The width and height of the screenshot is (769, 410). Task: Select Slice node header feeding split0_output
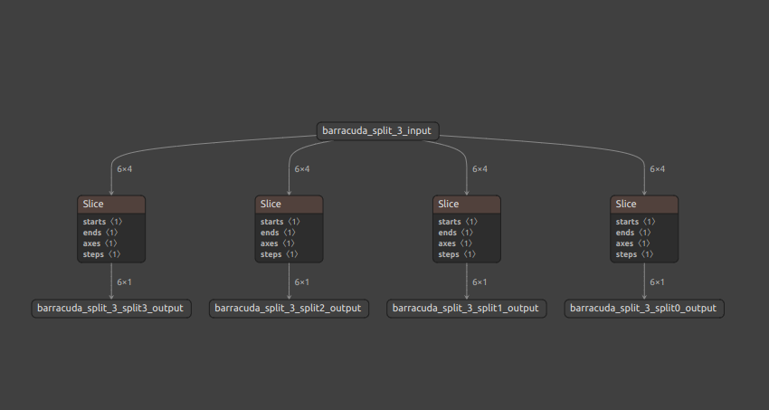(644, 204)
